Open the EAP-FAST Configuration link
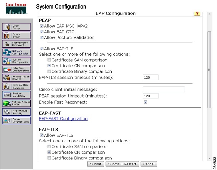This screenshot has height=170, width=217. coord(63,119)
